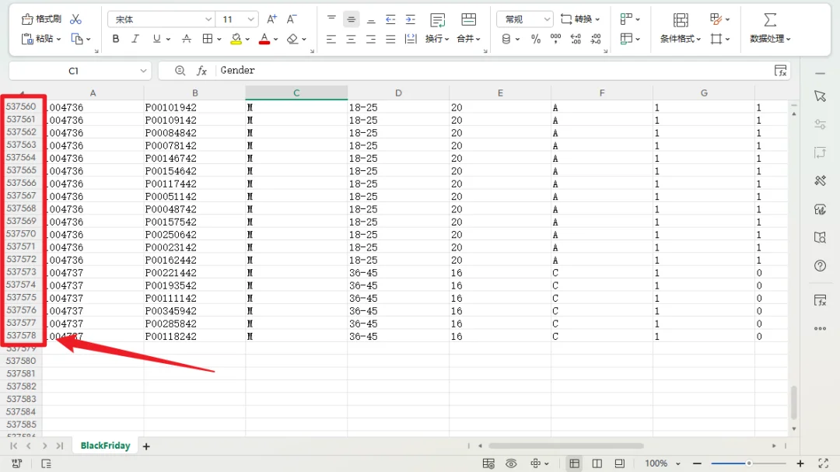Open the font name dropdown (宋体)
This screenshot has height=472, width=840.
point(161,19)
